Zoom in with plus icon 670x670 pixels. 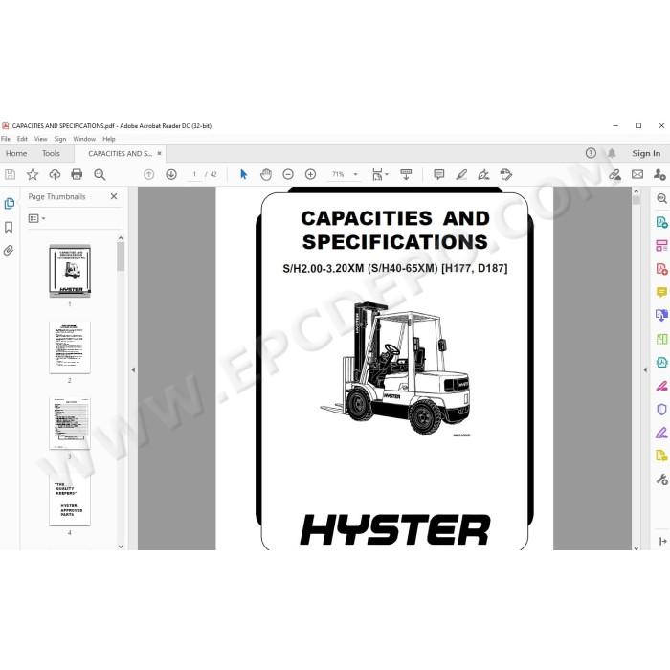(x=311, y=174)
